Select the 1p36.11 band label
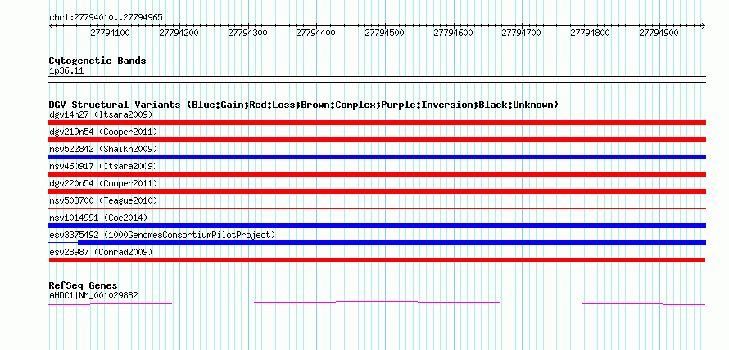Viewport: 729px width, 350px height. coord(66,71)
